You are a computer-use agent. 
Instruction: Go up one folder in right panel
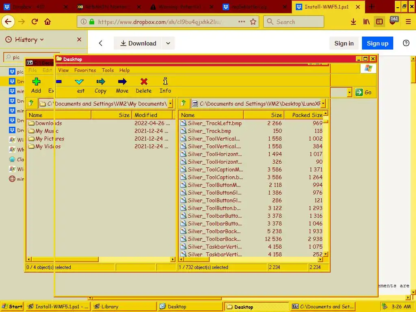[x=183, y=103]
